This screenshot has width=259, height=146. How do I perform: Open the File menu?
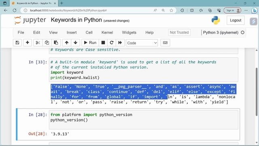(x=21, y=32)
